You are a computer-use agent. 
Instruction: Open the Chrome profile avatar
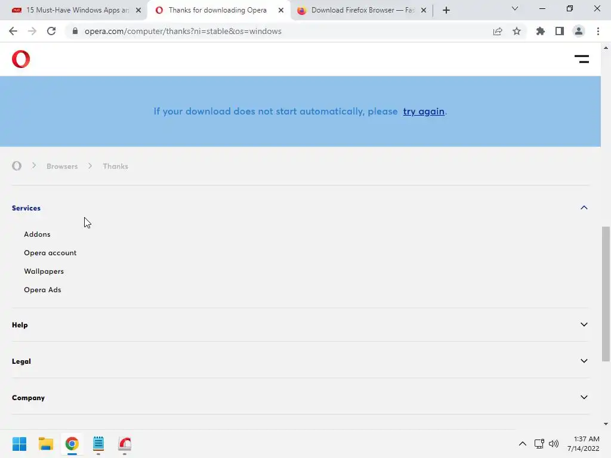pyautogui.click(x=579, y=31)
